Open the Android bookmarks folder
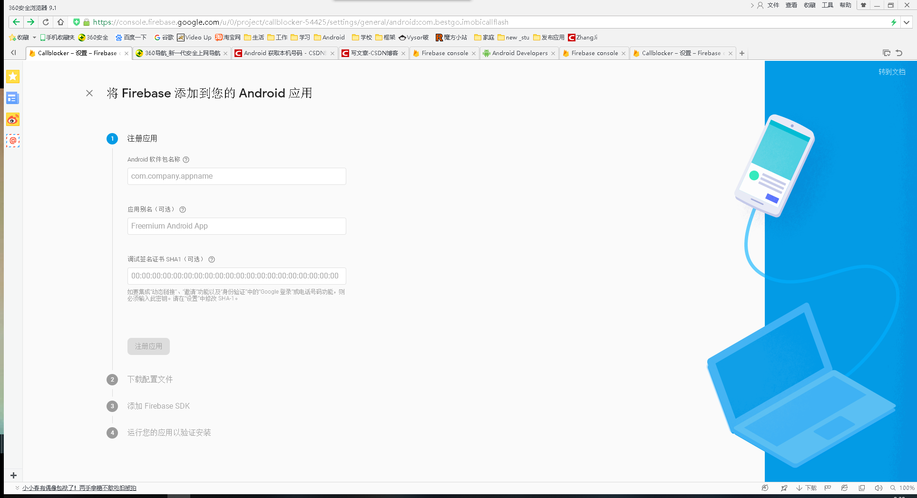This screenshot has height=498, width=917. click(329, 38)
